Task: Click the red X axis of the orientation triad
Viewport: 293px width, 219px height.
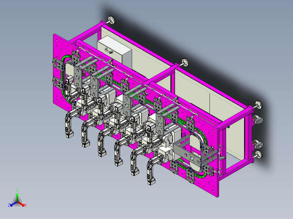Action: [21, 204]
